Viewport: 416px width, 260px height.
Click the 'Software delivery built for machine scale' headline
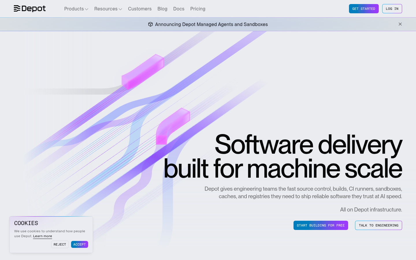(283, 156)
